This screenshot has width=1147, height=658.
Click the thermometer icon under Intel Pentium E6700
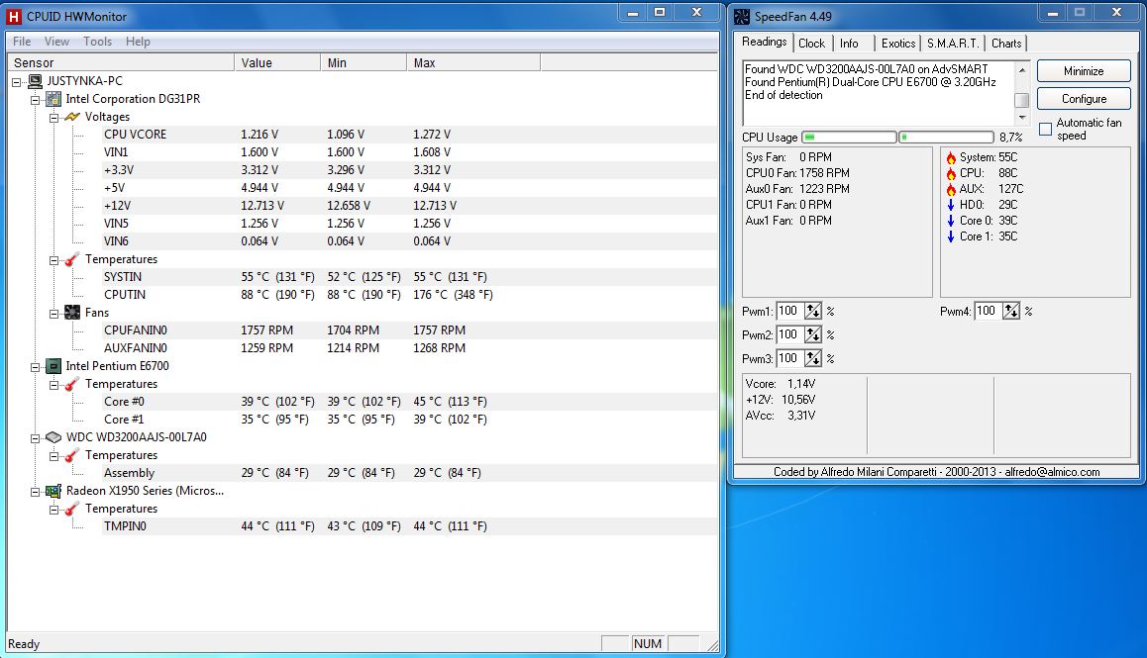pyautogui.click(x=71, y=385)
